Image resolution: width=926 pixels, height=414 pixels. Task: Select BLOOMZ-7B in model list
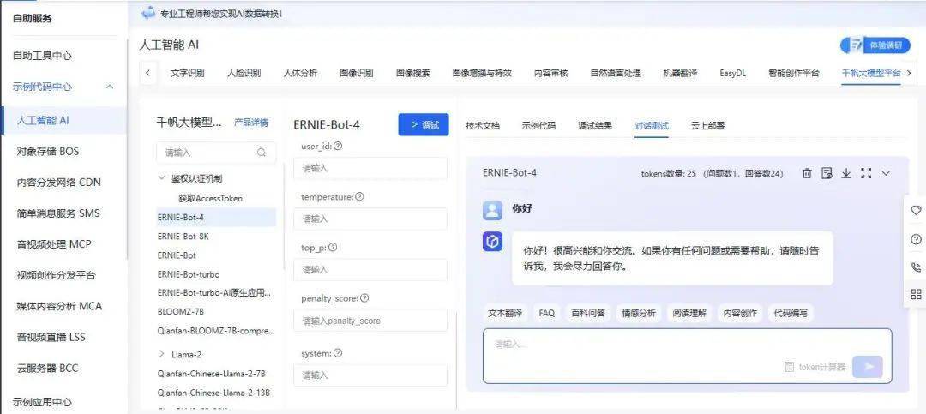coord(181,311)
